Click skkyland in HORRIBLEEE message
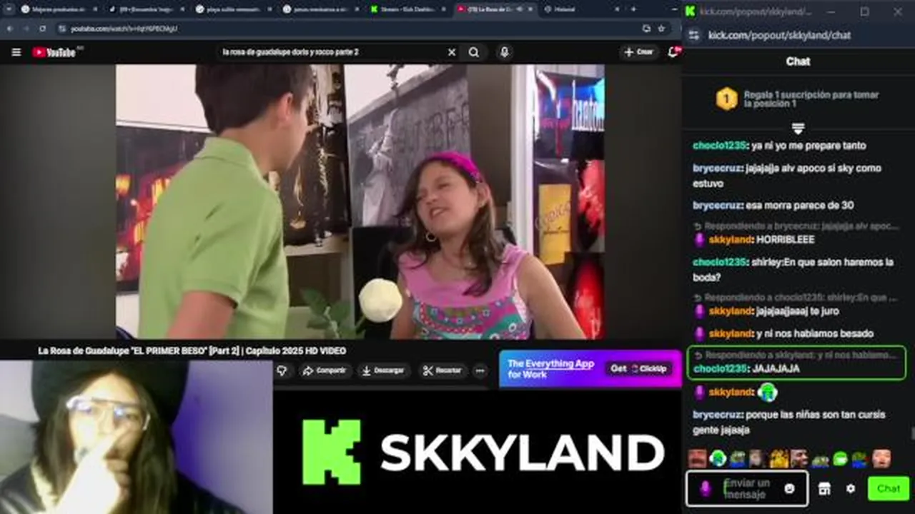 click(731, 240)
